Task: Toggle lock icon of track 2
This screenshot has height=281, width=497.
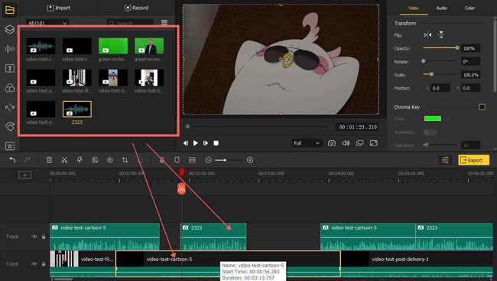Action: pos(44,237)
